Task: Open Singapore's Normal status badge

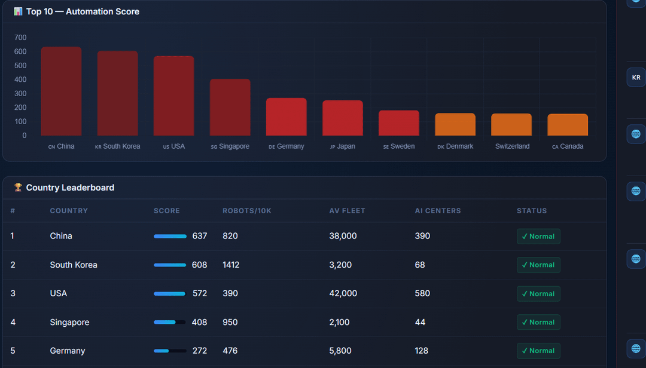Action: [538, 323]
